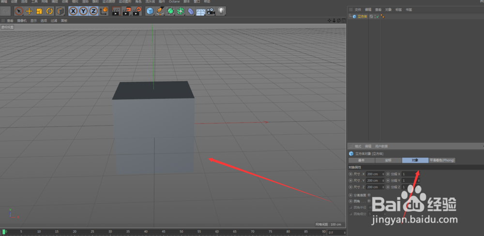Click the Render to Picture Viewer icon

pyautogui.click(x=126, y=12)
